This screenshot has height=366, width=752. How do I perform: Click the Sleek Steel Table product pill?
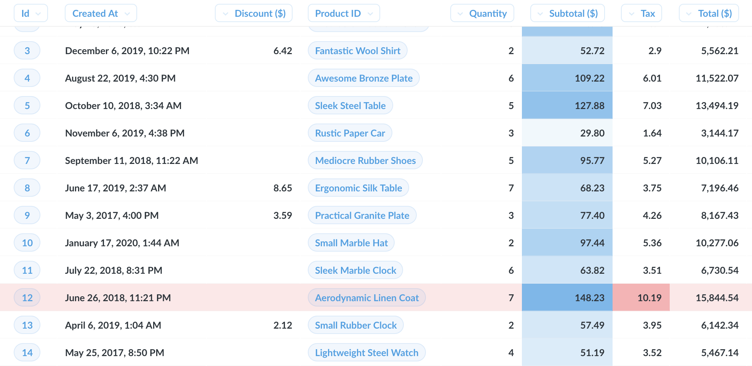click(x=350, y=106)
